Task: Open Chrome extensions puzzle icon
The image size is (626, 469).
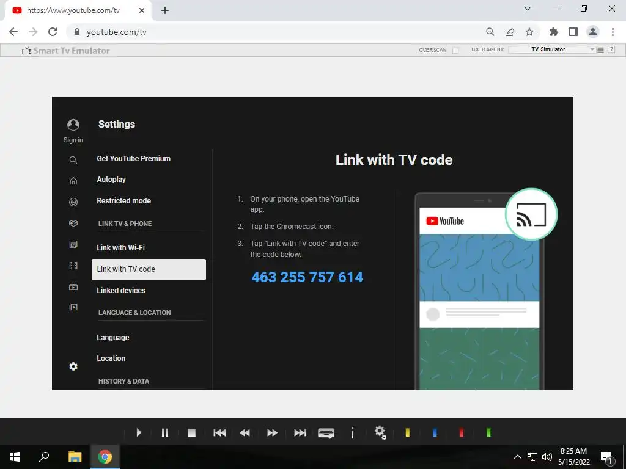Action: point(553,32)
